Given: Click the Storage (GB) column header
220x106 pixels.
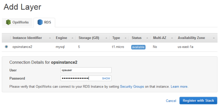Looking at the screenshot, I should tap(89, 38).
